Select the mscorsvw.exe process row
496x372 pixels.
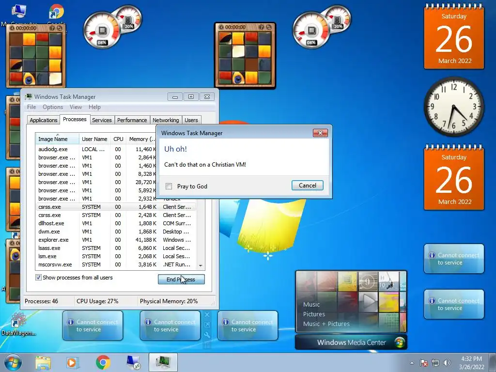[x=116, y=264]
